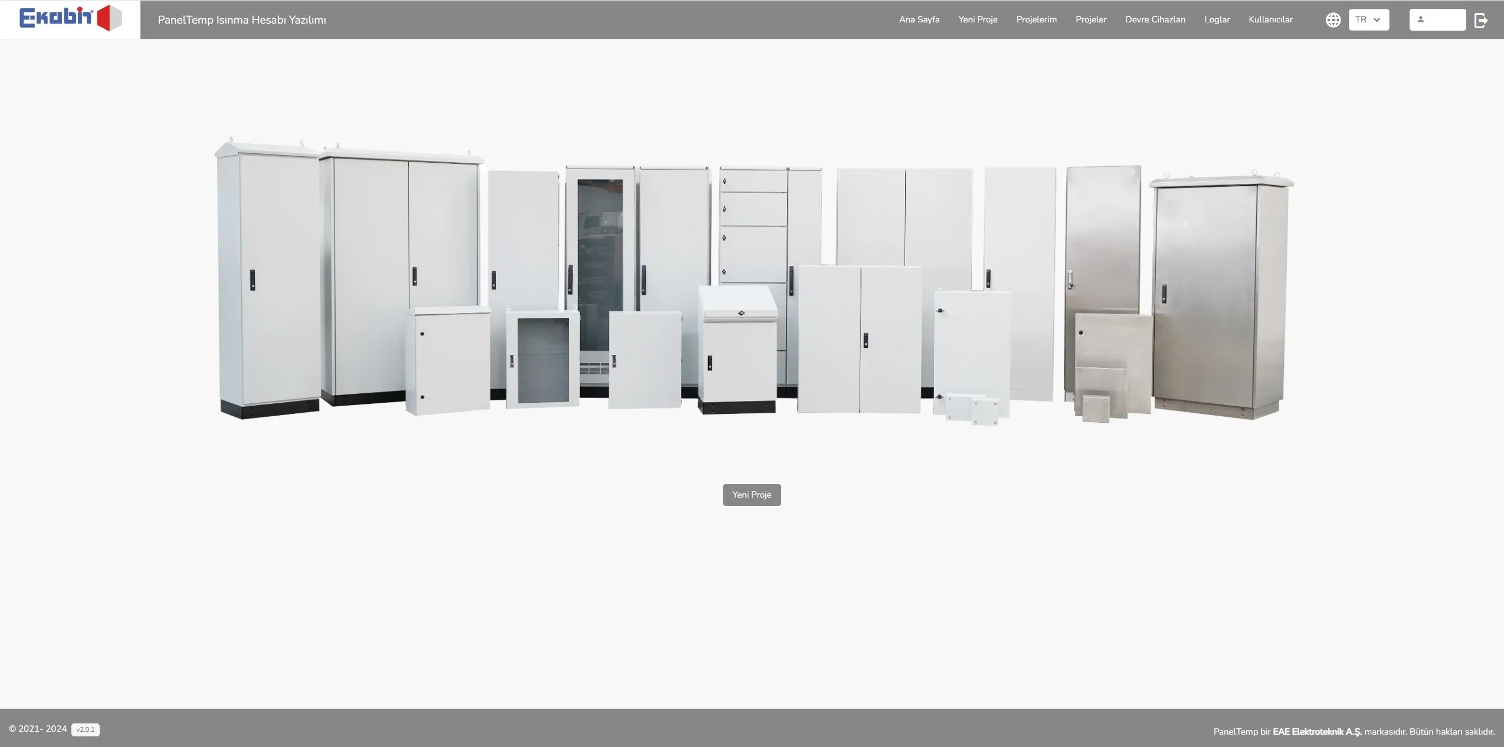Click the globe language icon

1333,20
